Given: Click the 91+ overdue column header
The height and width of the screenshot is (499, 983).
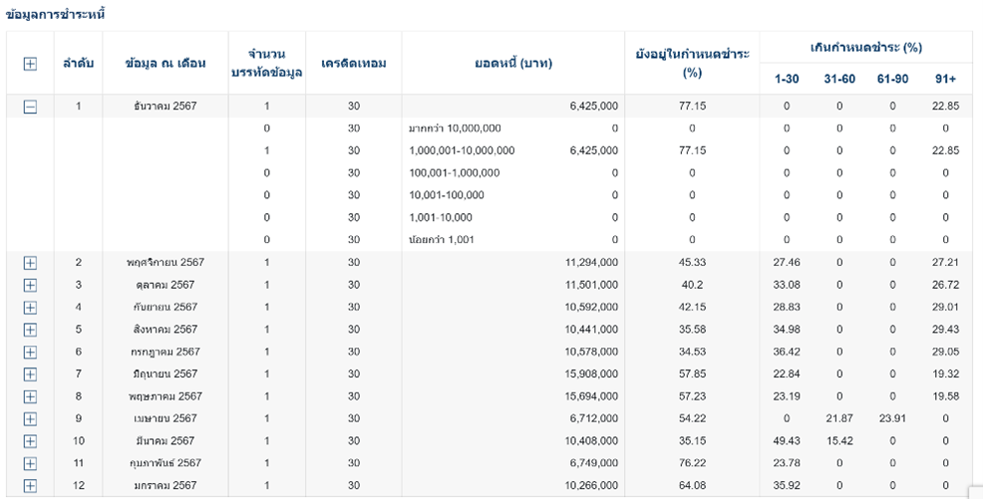Looking at the screenshot, I should point(945,80).
